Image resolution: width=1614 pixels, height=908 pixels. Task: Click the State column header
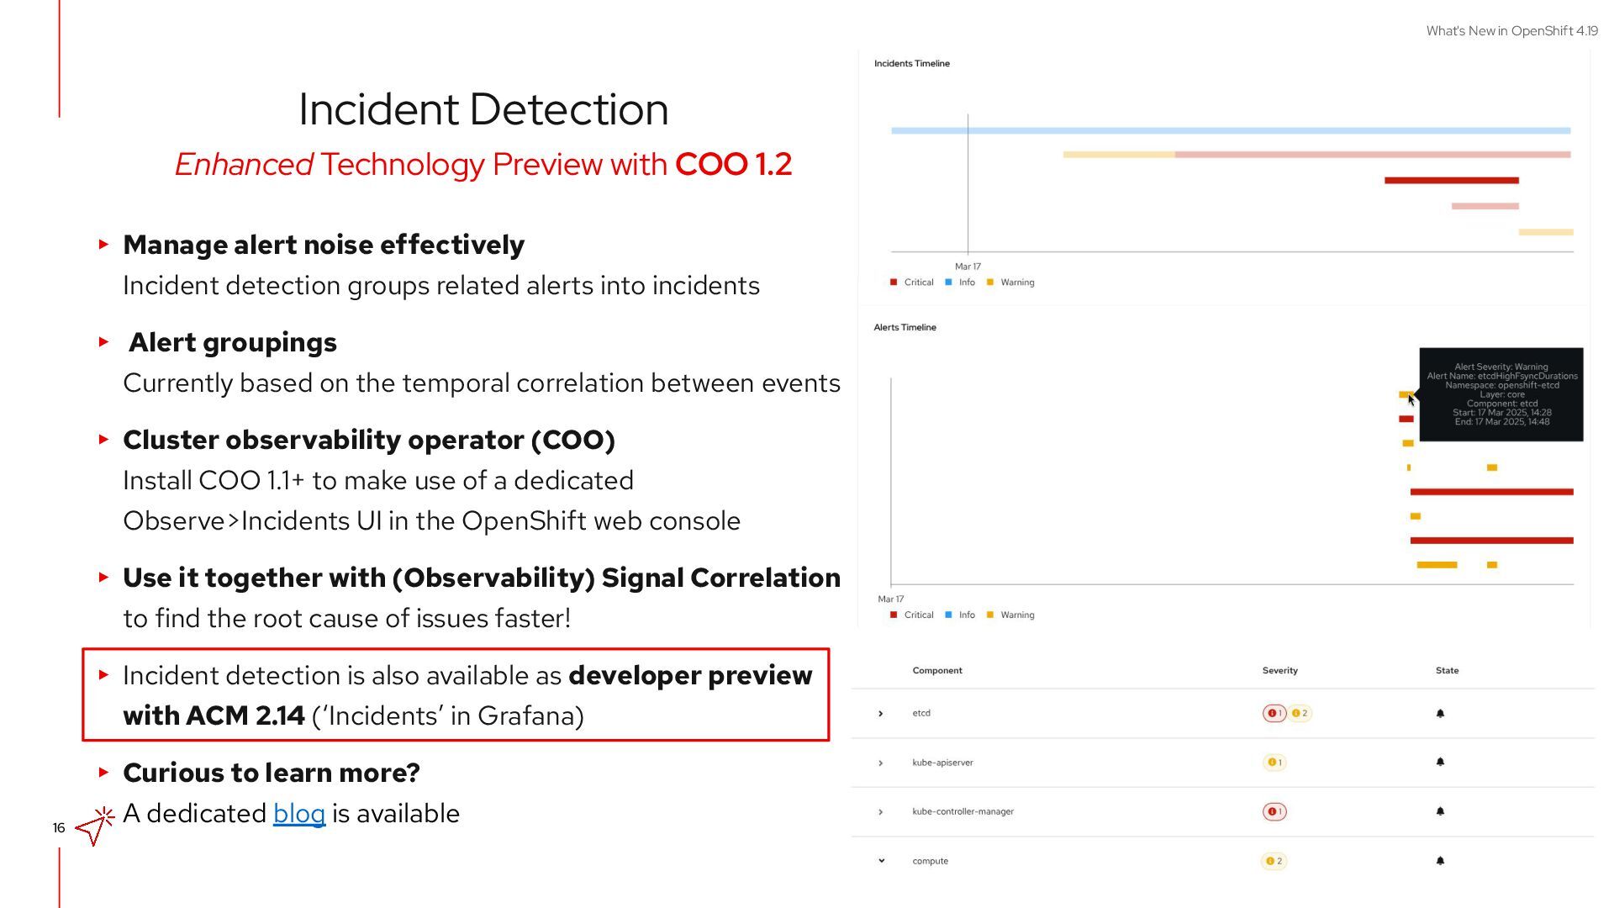(1448, 671)
